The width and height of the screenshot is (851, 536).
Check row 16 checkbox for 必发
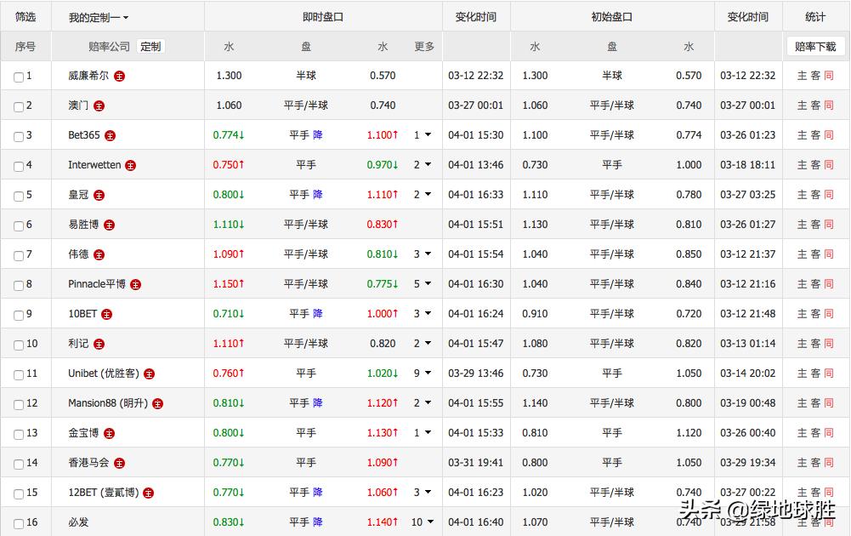pyautogui.click(x=19, y=523)
